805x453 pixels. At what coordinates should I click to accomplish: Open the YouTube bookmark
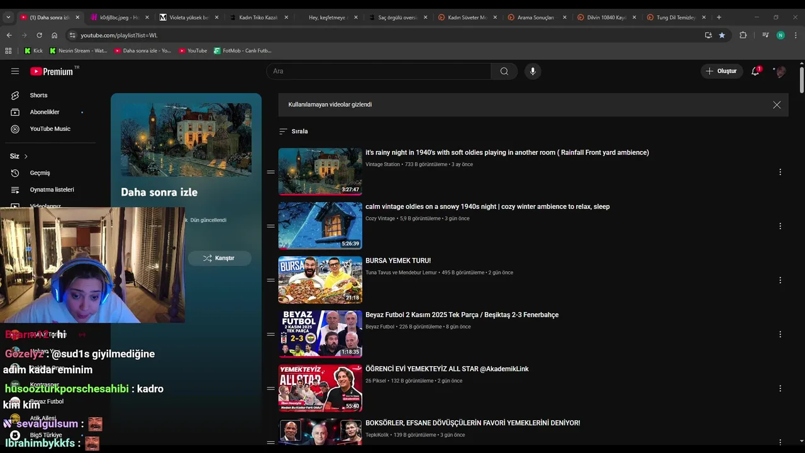(192, 50)
